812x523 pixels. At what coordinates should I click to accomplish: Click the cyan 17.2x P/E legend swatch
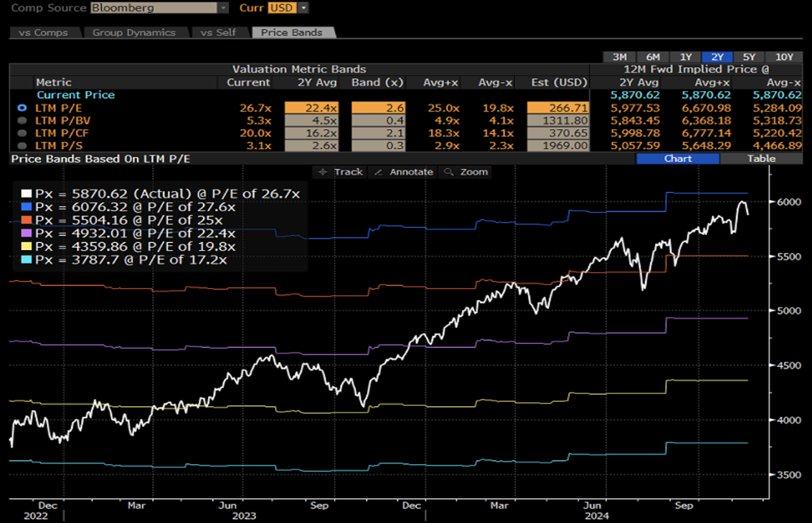pyautogui.click(x=27, y=259)
